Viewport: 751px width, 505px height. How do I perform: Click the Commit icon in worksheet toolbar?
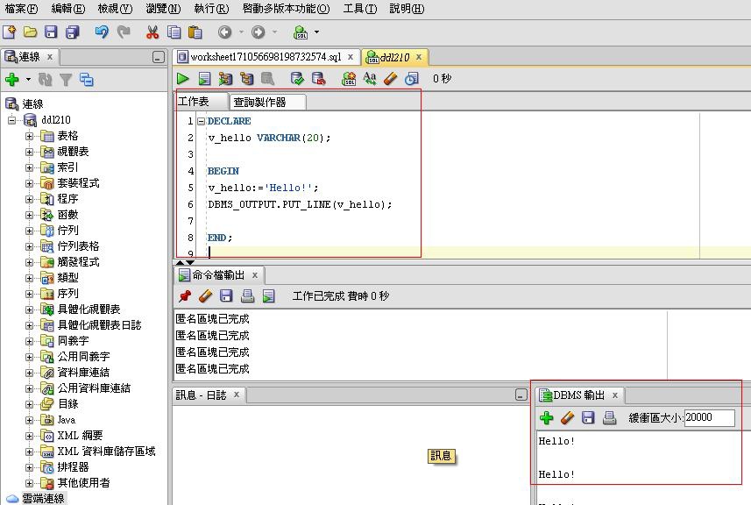click(297, 79)
